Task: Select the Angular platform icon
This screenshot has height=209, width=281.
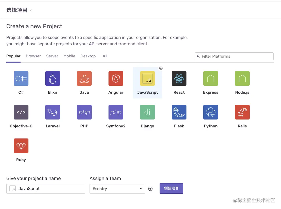Action: [116, 78]
